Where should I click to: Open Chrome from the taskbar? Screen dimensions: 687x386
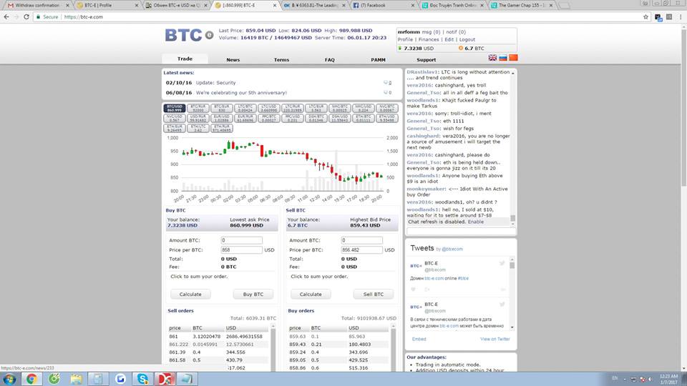click(31, 379)
